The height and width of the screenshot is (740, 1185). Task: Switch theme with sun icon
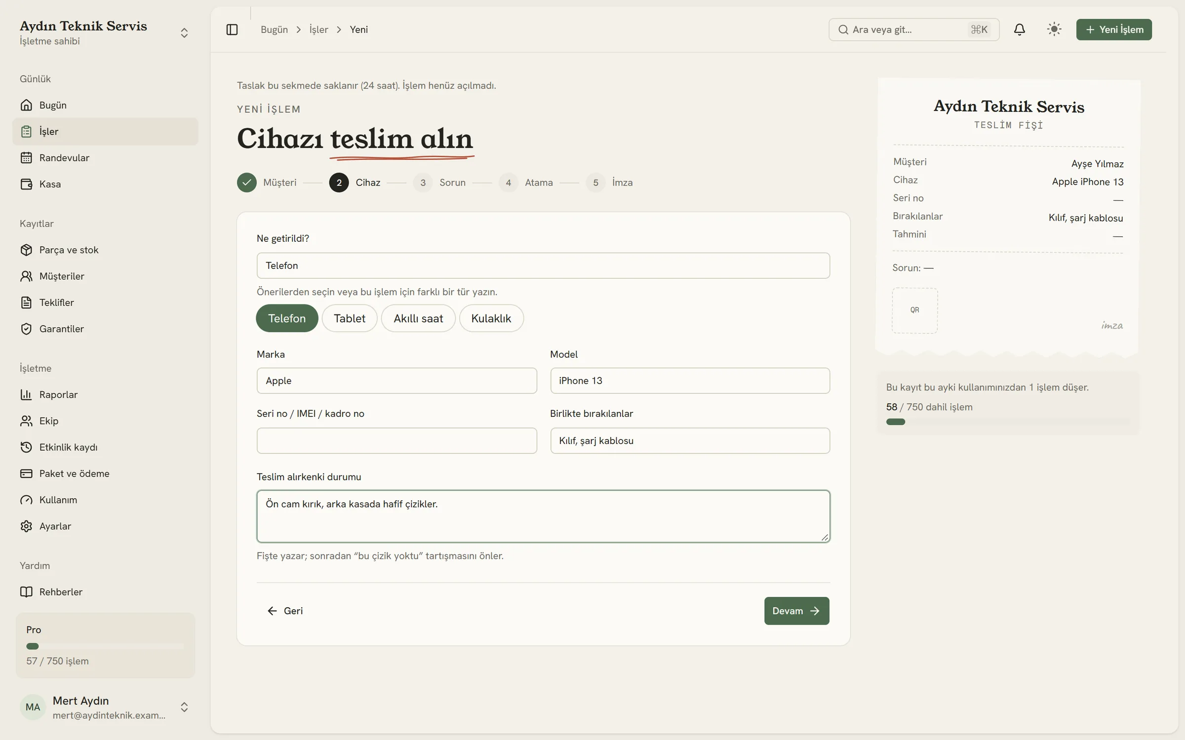[1054, 30]
